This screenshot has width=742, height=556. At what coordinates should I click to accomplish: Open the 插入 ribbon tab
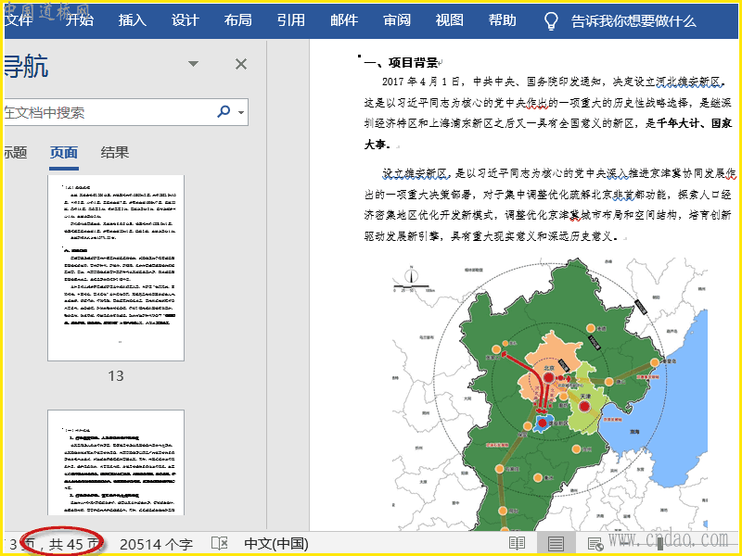pyautogui.click(x=133, y=20)
